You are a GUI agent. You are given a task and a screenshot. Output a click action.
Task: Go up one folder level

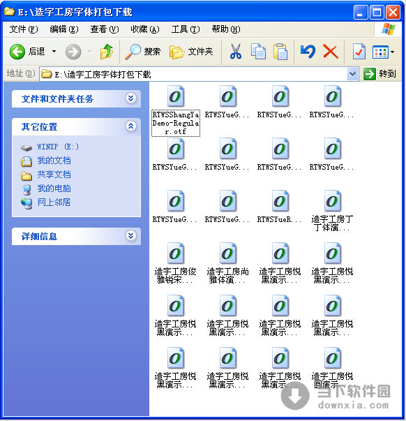(x=107, y=52)
